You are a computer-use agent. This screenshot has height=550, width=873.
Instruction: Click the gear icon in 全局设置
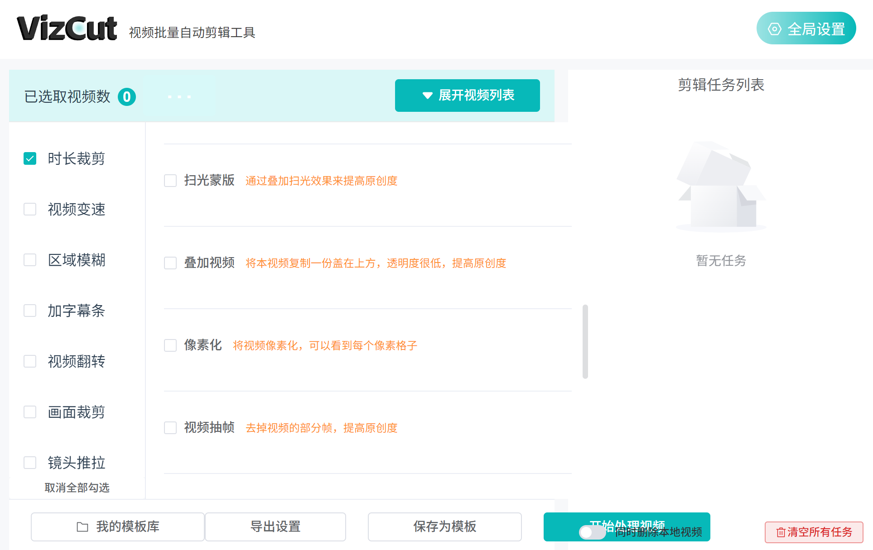pos(774,29)
